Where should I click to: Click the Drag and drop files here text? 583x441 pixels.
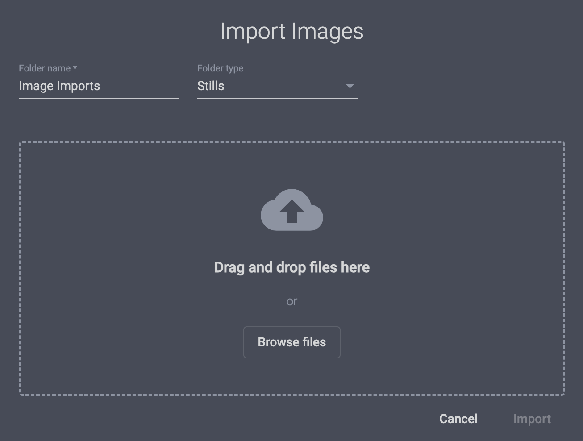(291, 267)
